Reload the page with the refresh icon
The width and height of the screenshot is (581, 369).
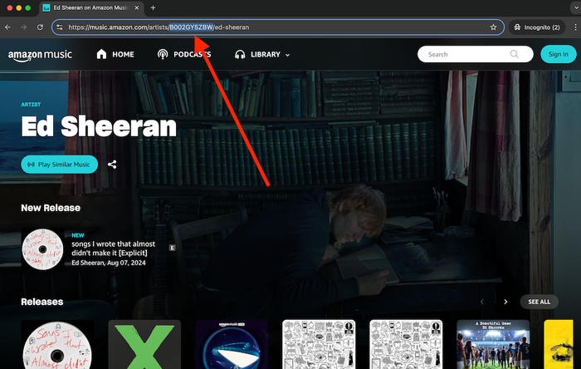point(40,27)
